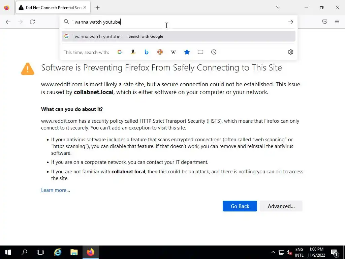The width and height of the screenshot is (345, 259).
Task: Click the muted volume tray icon
Action: point(289,252)
